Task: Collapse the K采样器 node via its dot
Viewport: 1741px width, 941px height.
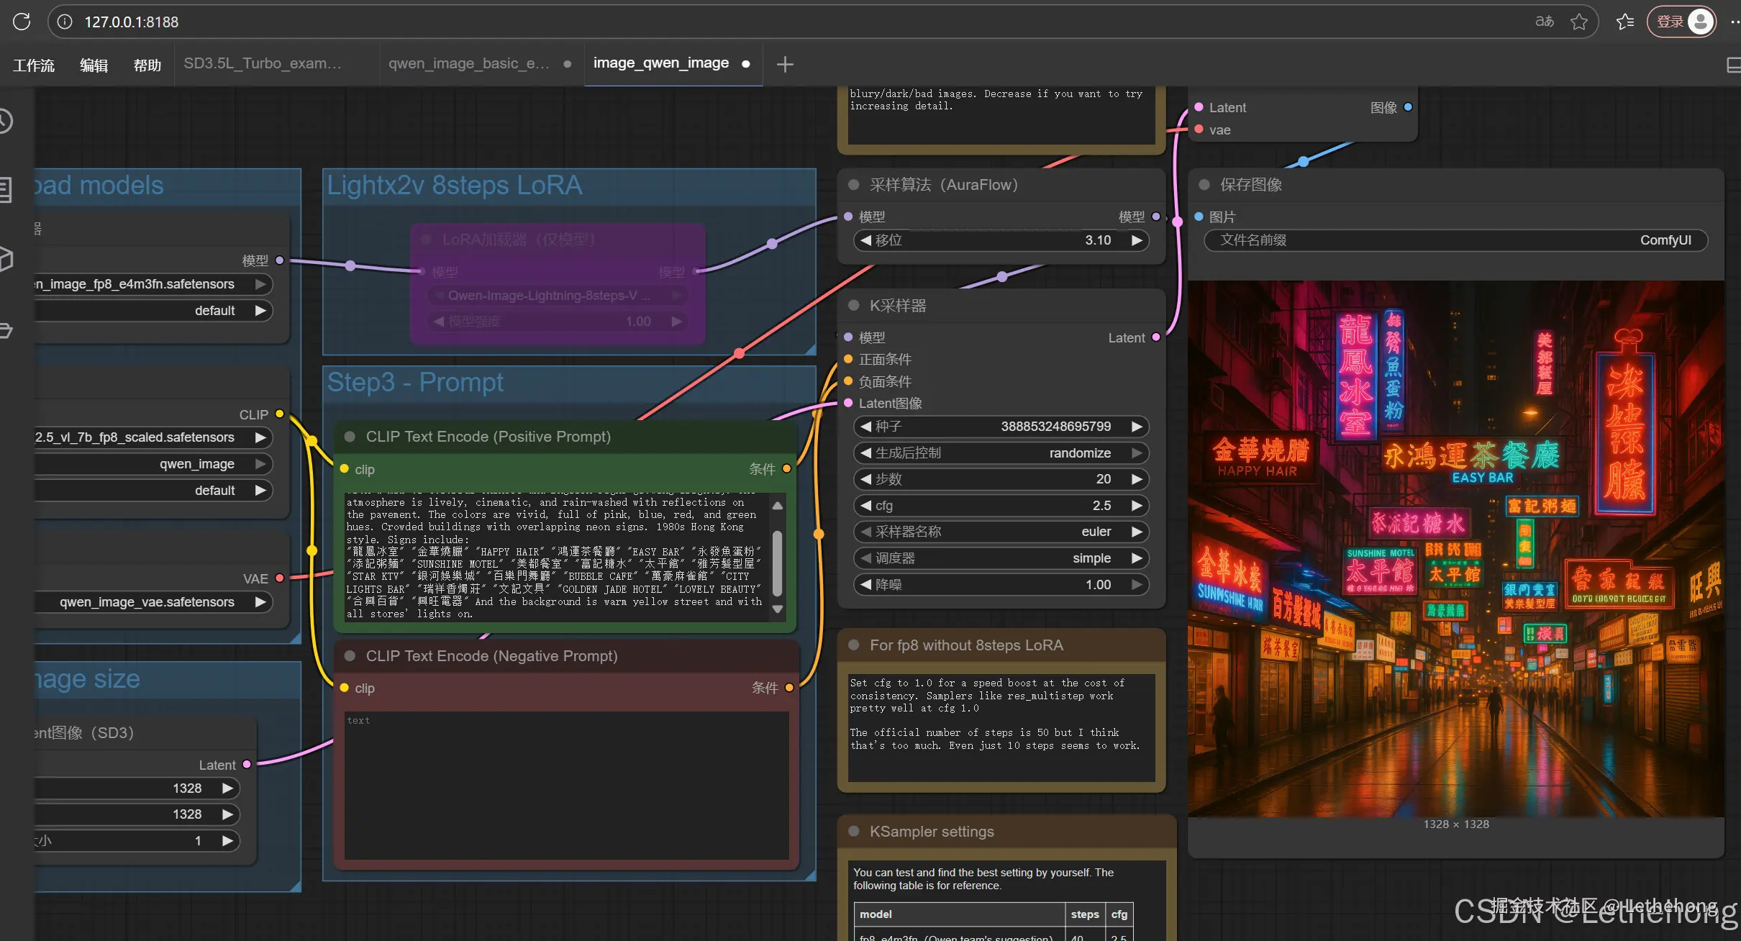Action: coord(854,306)
